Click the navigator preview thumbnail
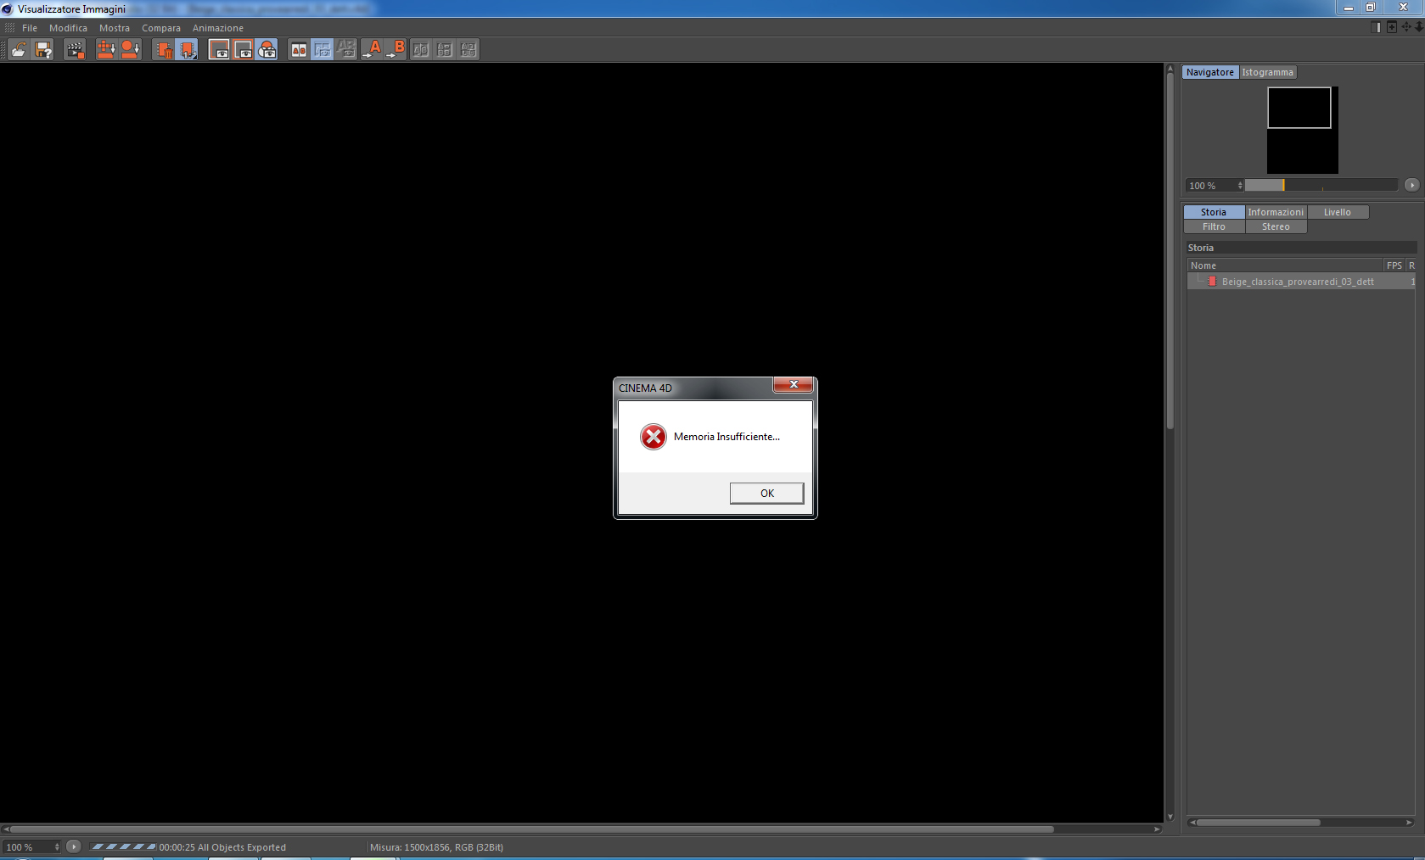The image size is (1425, 860). [1303, 130]
